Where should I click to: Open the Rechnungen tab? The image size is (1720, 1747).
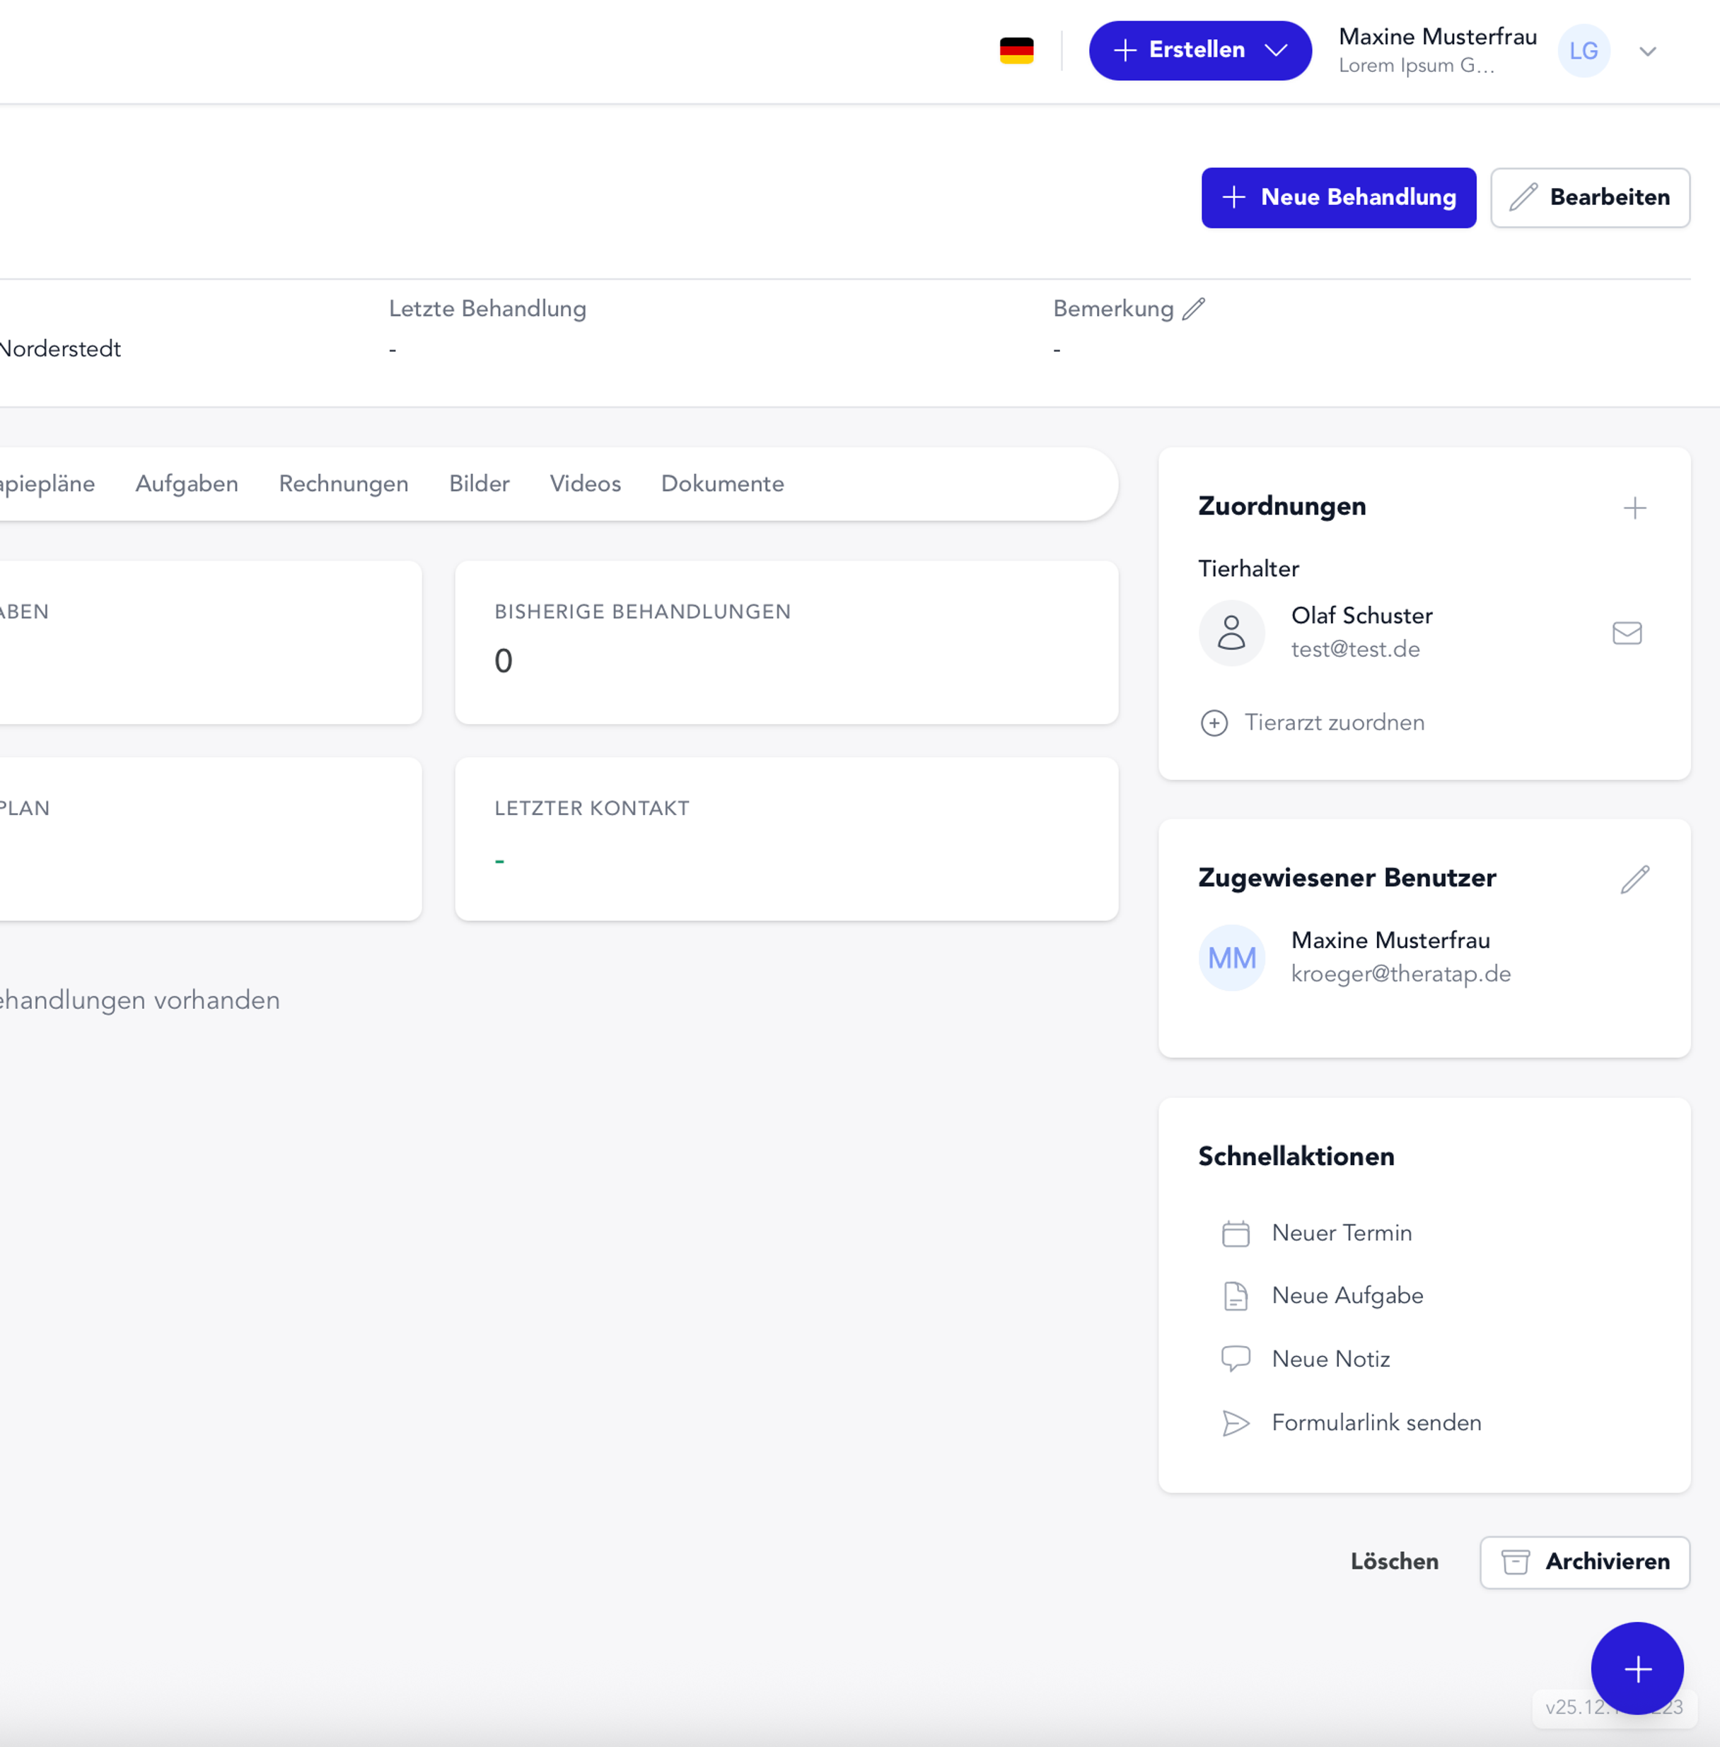click(x=343, y=484)
